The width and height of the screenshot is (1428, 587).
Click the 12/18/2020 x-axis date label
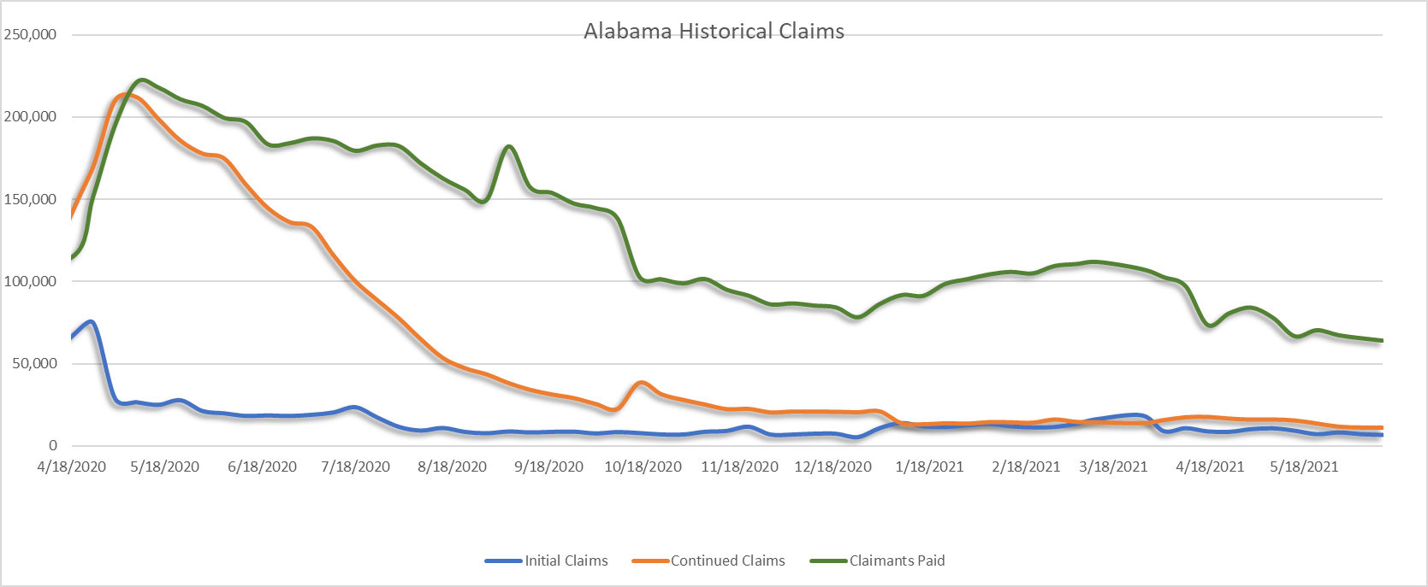[833, 467]
